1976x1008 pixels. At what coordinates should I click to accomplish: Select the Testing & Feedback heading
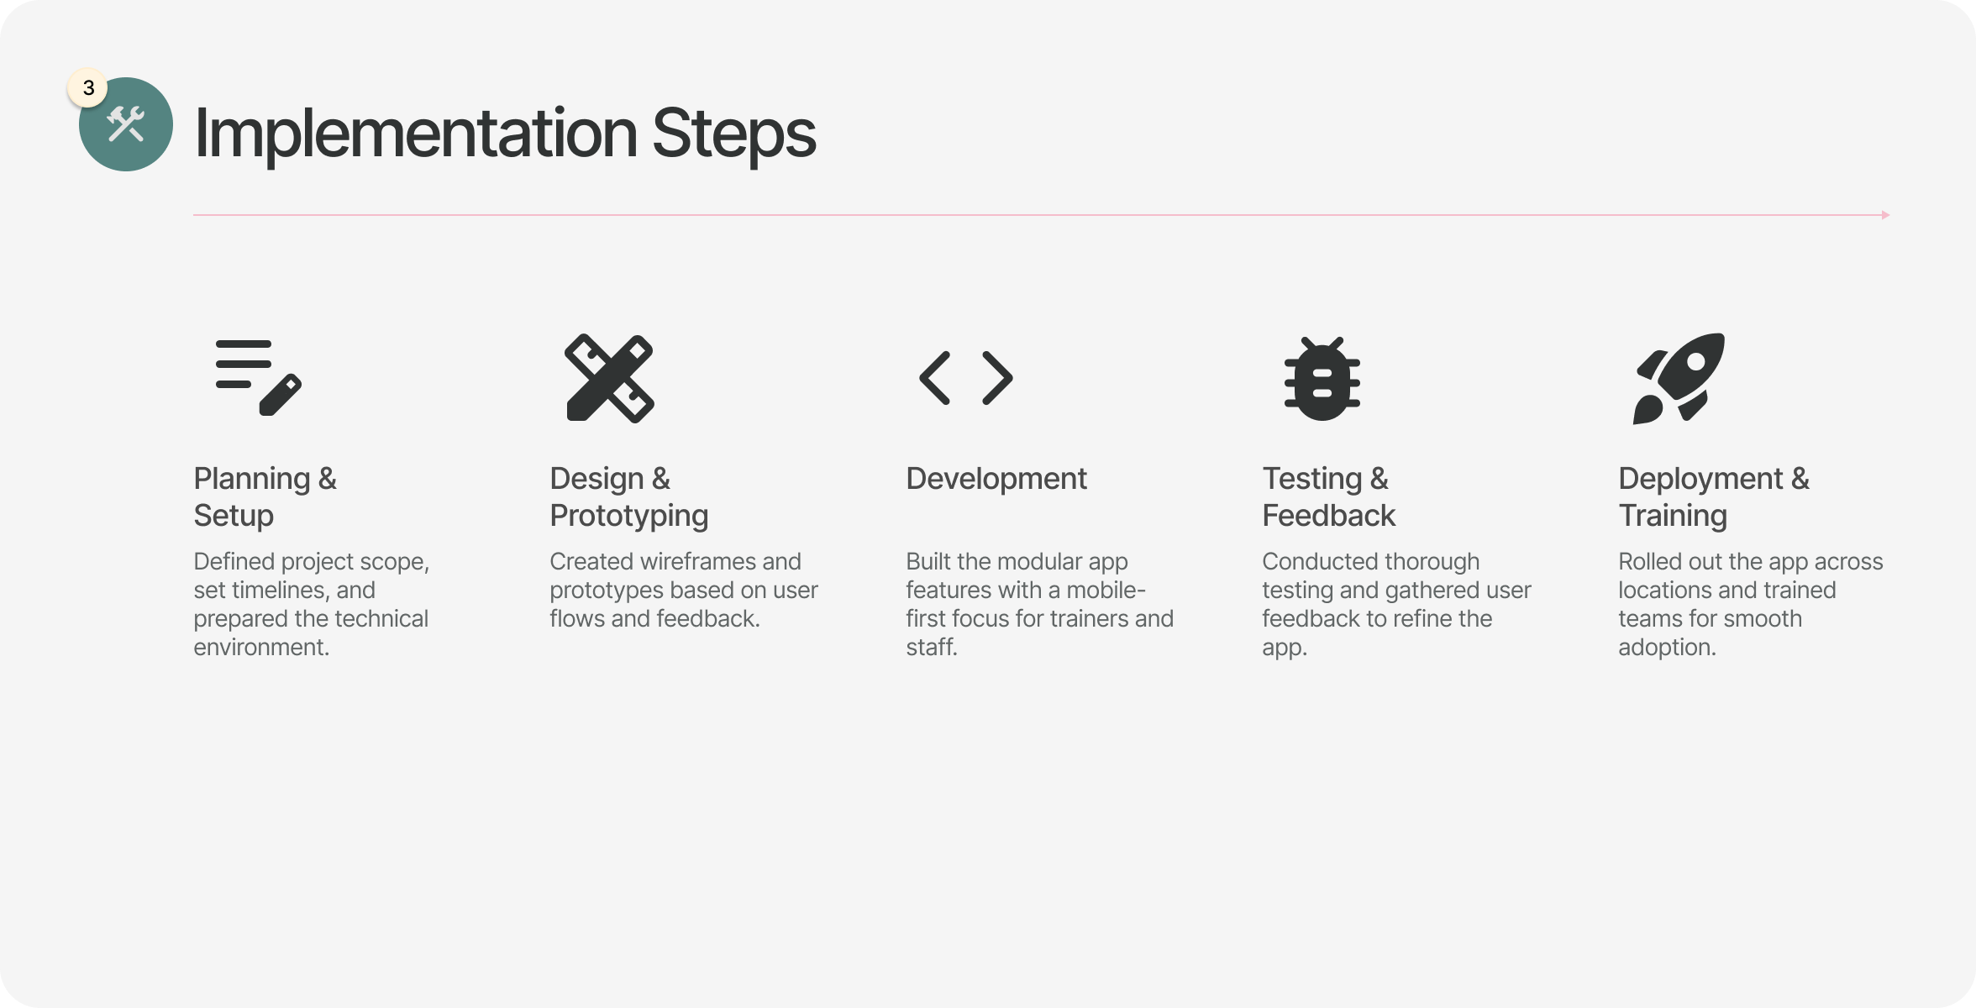coord(1329,496)
